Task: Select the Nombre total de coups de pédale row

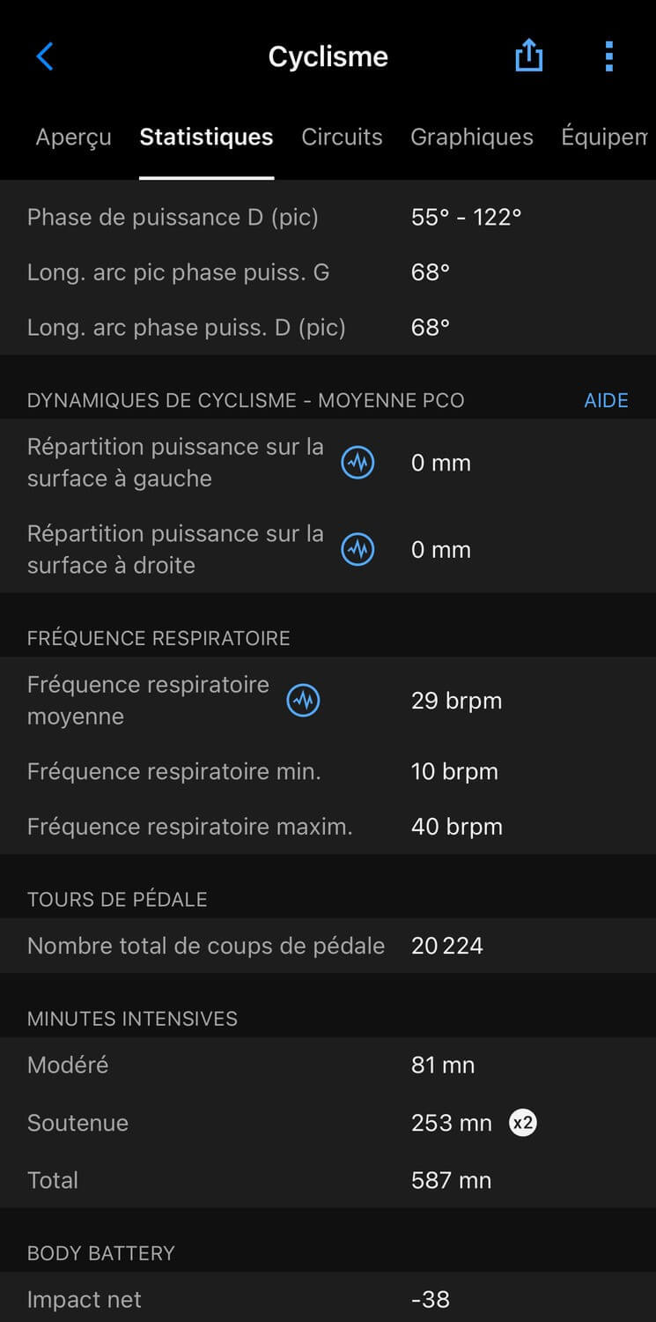Action: 328,946
